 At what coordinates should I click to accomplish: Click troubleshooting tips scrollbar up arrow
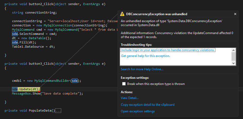point(233,50)
